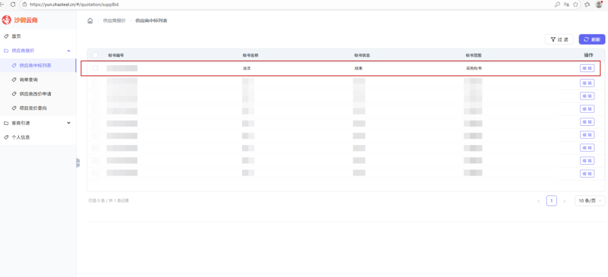Open the password key icon in address bar
Viewport: 608px width, 277px height.
coord(557,4)
